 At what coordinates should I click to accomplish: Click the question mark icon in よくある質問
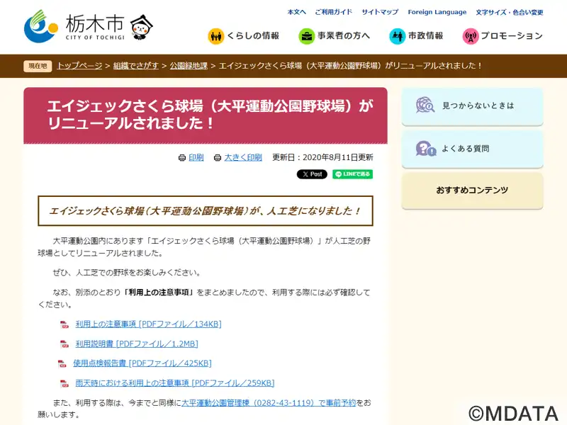tap(426, 148)
